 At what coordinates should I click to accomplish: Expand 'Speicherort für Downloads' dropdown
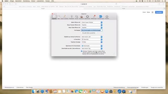tap(92, 46)
